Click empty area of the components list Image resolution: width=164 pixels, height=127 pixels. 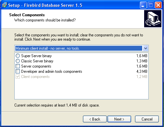pyautogui.click(x=81, y=89)
